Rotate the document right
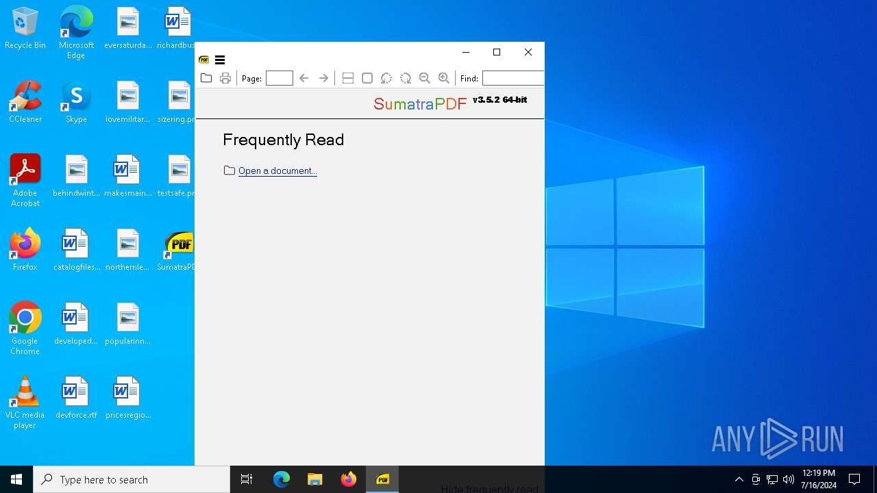 point(406,78)
